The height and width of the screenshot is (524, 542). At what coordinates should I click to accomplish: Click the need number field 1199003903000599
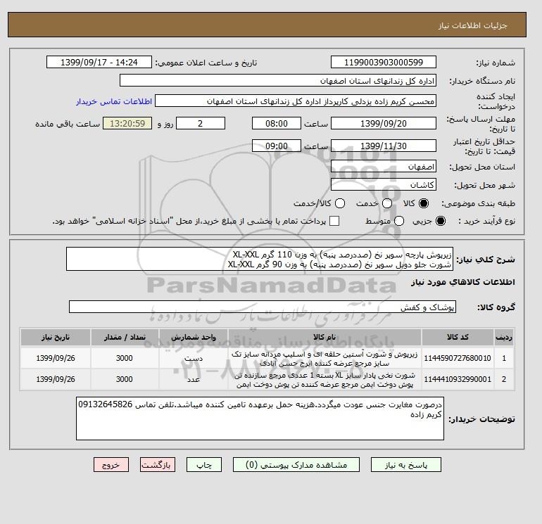tap(384, 62)
